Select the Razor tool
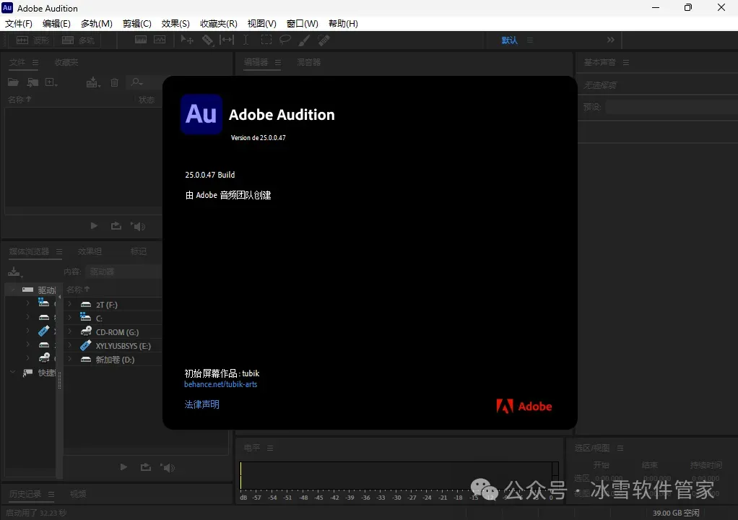 pyautogui.click(x=207, y=40)
